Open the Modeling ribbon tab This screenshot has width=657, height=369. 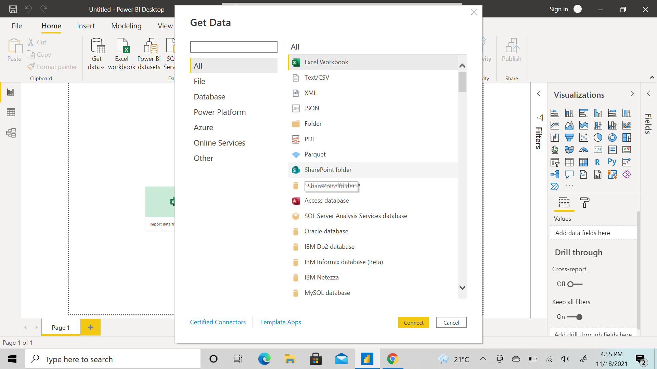[126, 26]
